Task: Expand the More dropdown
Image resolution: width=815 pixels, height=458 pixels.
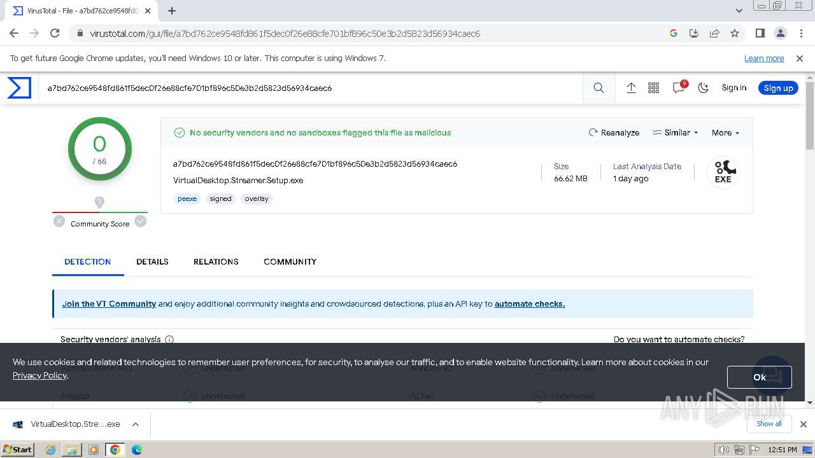Action: tap(725, 132)
